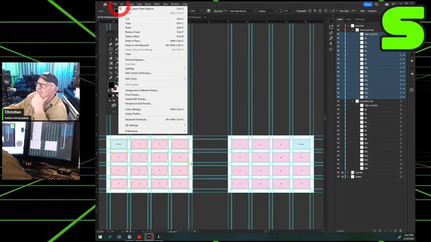The height and width of the screenshot is (242, 431).
Task: Collapse the Card Front Text sublayer
Action: (353, 30)
